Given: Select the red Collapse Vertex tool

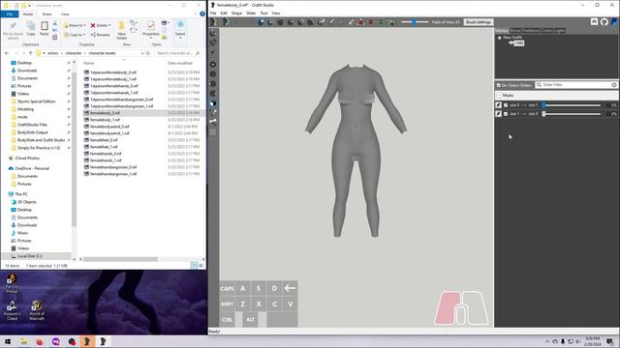Looking at the screenshot, I should click(x=370, y=22).
